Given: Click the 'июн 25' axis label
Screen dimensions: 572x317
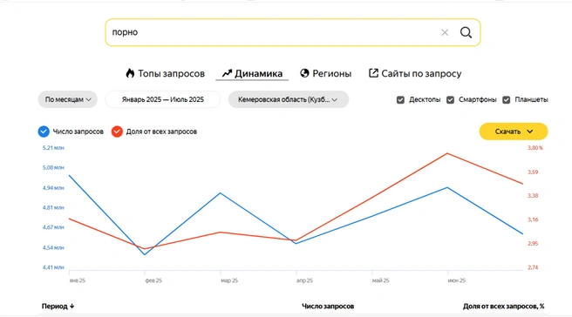Looking at the screenshot, I should [x=457, y=280].
